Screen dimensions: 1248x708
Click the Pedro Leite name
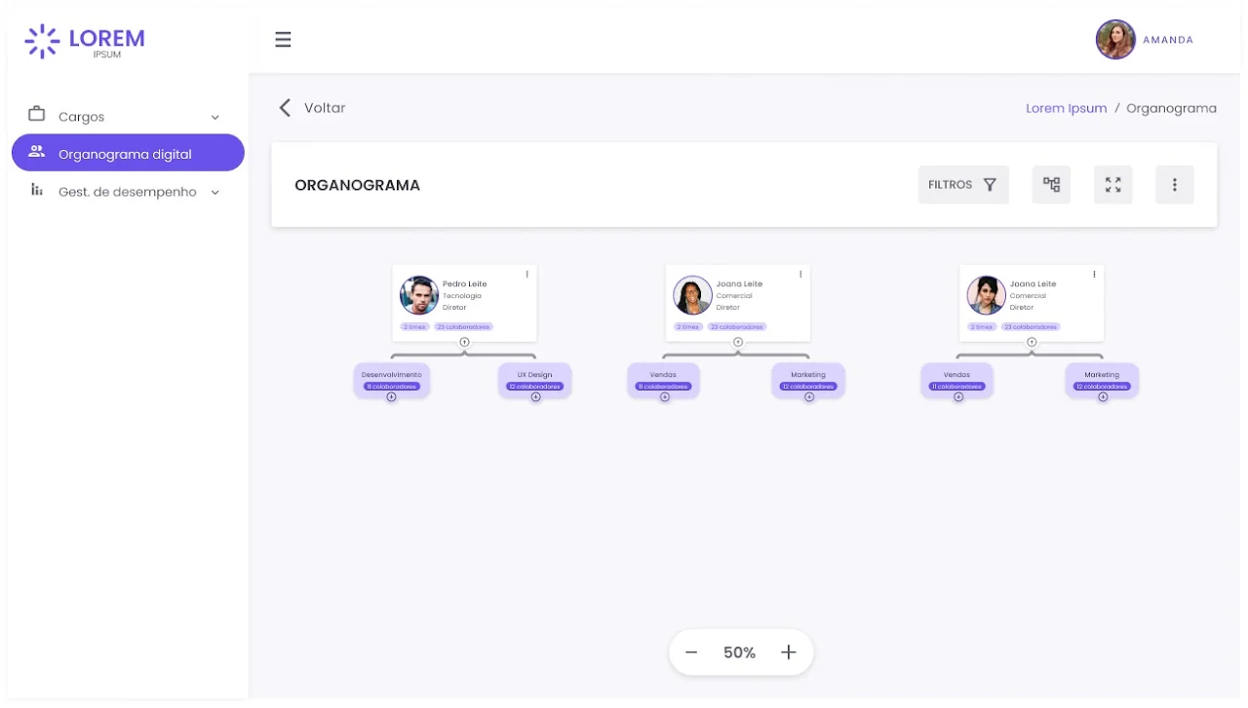465,284
